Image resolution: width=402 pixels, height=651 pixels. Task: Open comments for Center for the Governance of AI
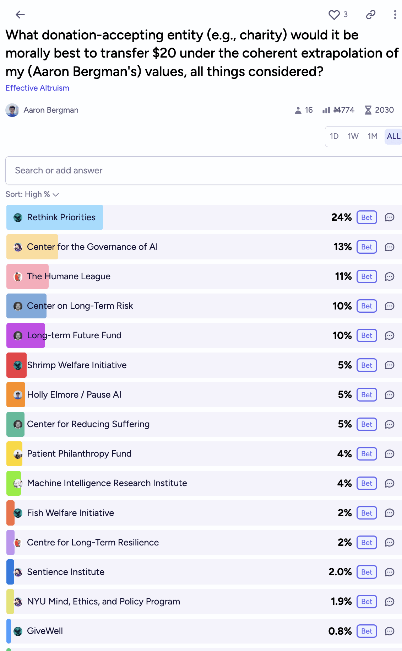coord(390,247)
